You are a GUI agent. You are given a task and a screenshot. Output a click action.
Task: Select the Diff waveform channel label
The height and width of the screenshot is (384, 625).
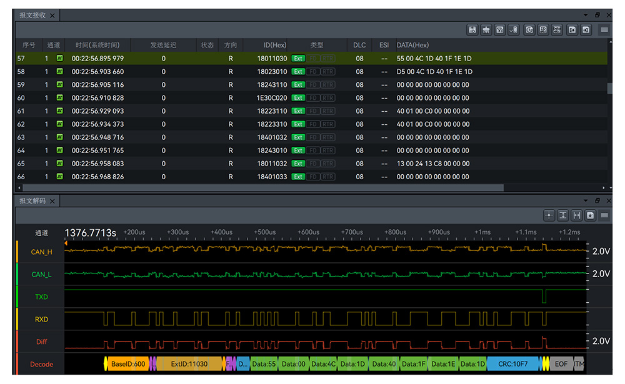(41, 342)
